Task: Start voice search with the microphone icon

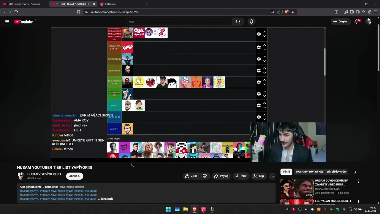Action: (251, 21)
